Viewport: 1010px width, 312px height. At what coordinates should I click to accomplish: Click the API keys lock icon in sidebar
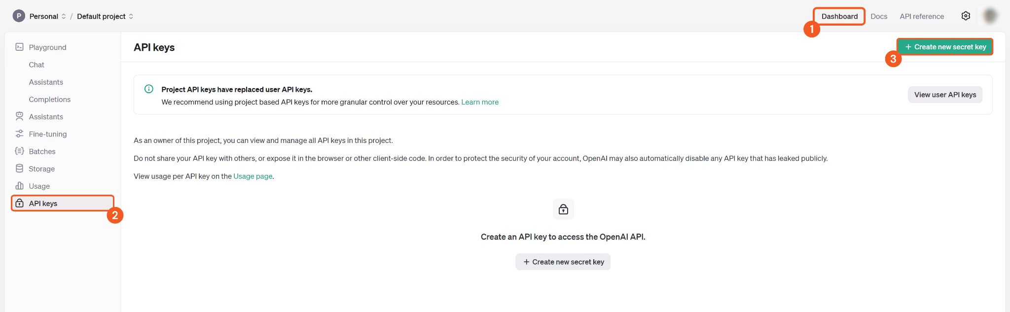coord(20,204)
